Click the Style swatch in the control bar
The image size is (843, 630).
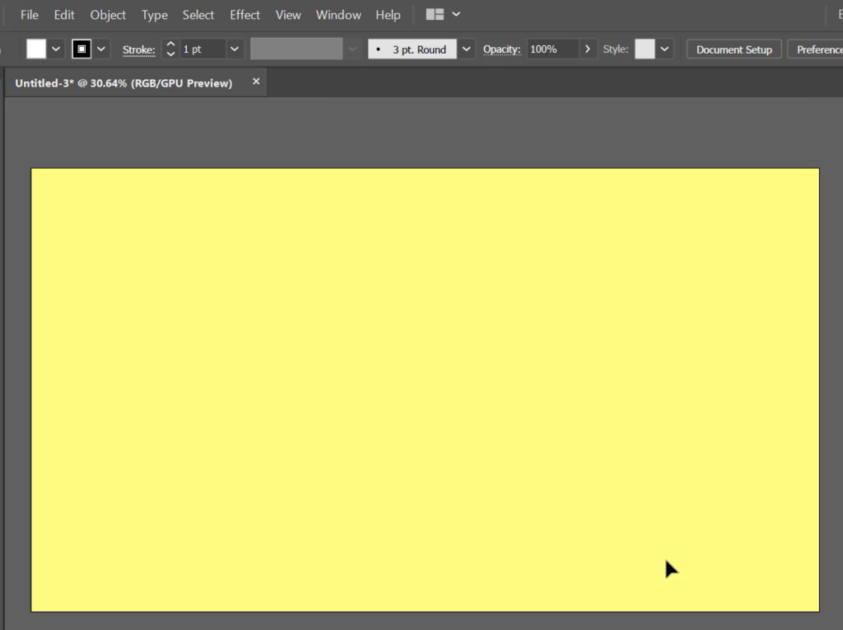coord(647,49)
